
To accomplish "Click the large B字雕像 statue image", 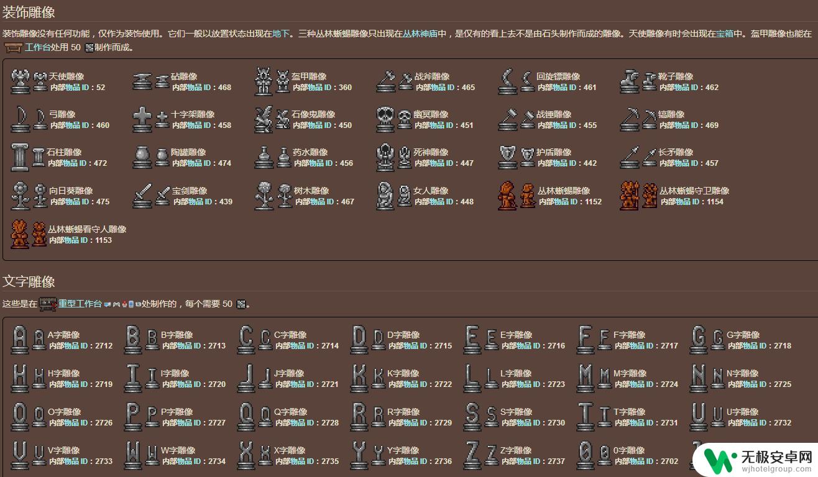I will tap(133, 340).
